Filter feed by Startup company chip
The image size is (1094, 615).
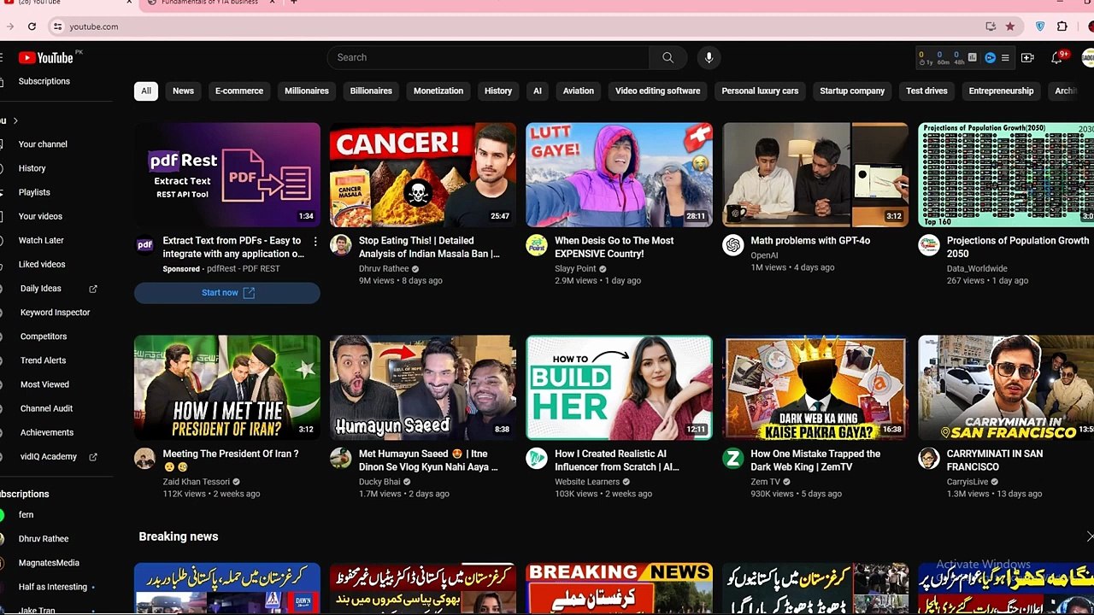[852, 91]
